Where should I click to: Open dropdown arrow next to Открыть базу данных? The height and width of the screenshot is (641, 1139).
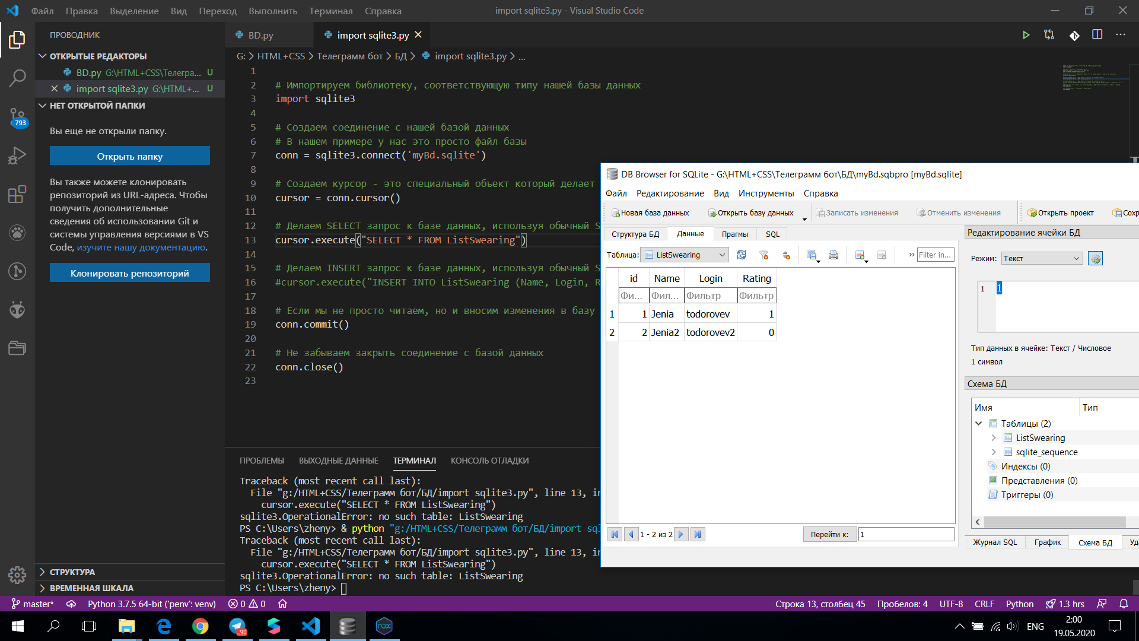pos(804,218)
